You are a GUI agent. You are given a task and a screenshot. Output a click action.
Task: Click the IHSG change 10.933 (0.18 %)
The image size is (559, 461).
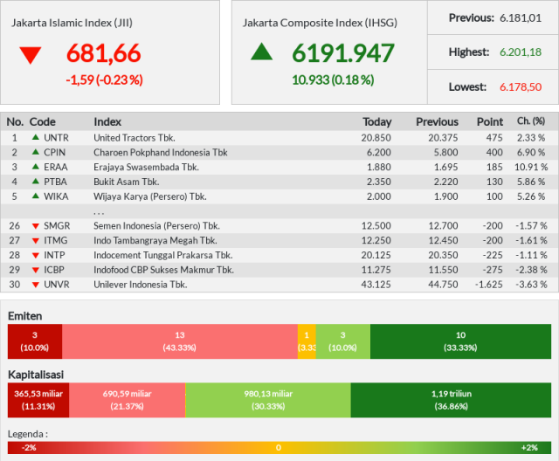[x=333, y=79]
